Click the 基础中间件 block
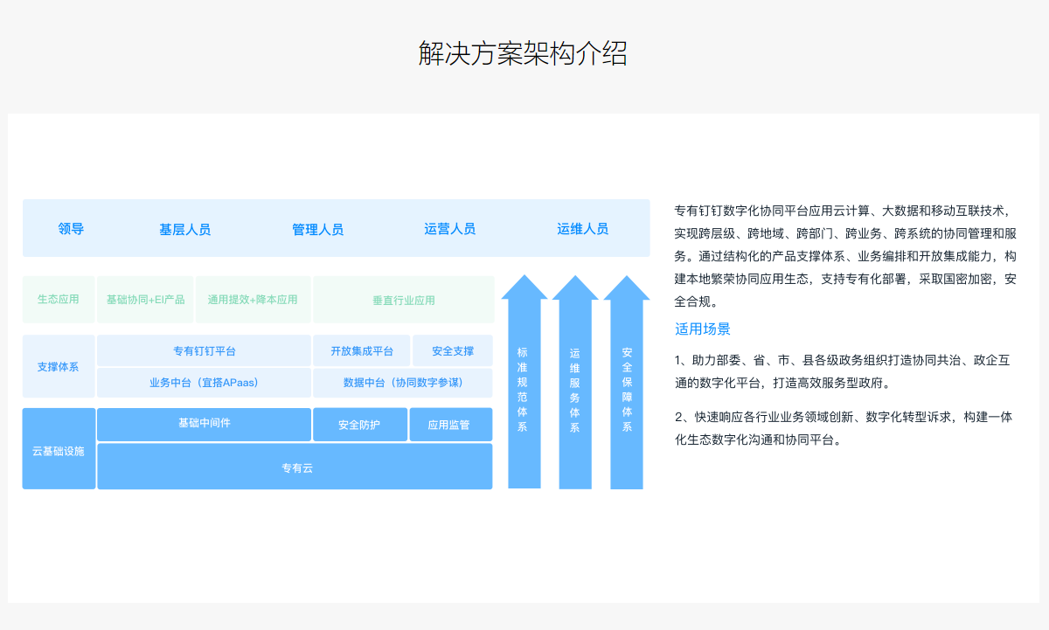The image size is (1049, 630). (204, 424)
